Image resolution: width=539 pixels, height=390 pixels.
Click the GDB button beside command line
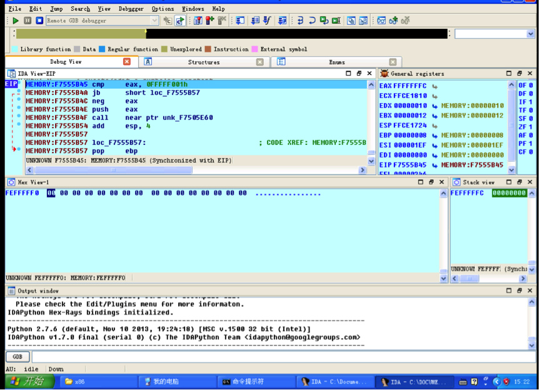(18, 357)
